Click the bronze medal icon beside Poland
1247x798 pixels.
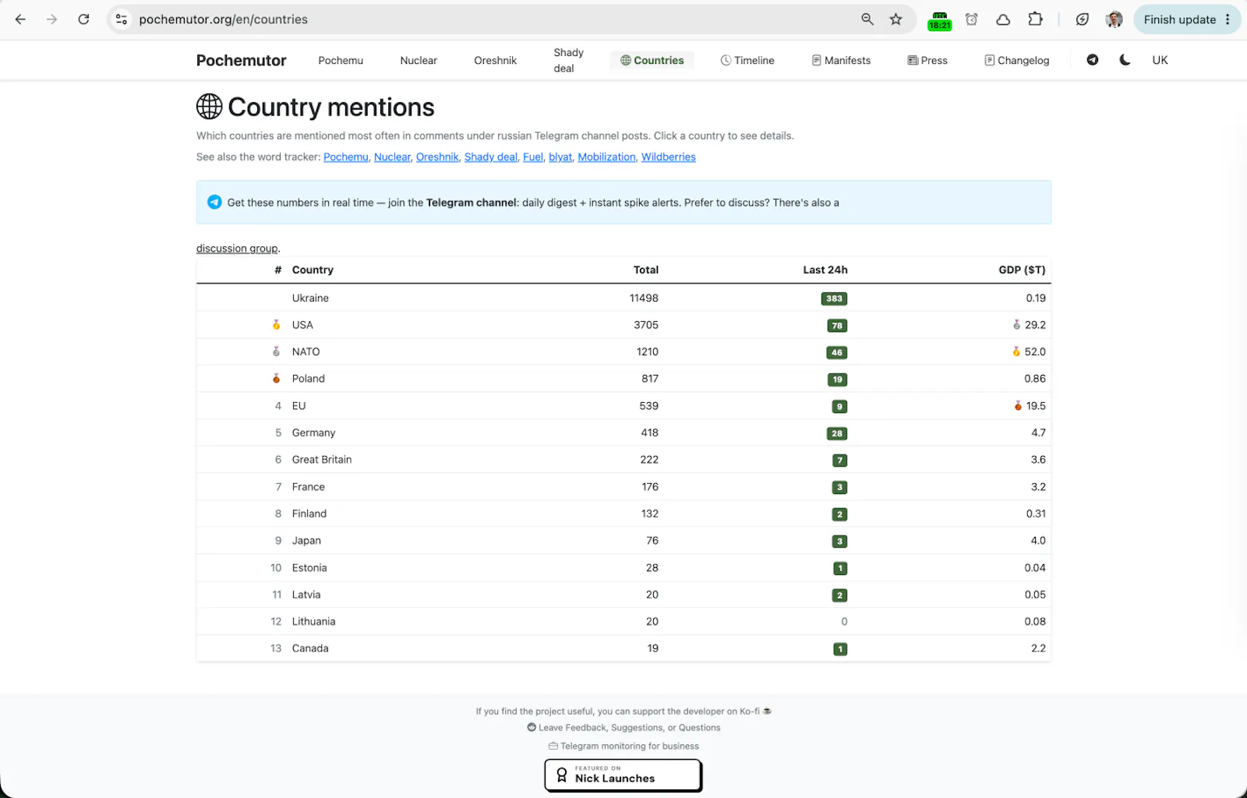[276, 379]
